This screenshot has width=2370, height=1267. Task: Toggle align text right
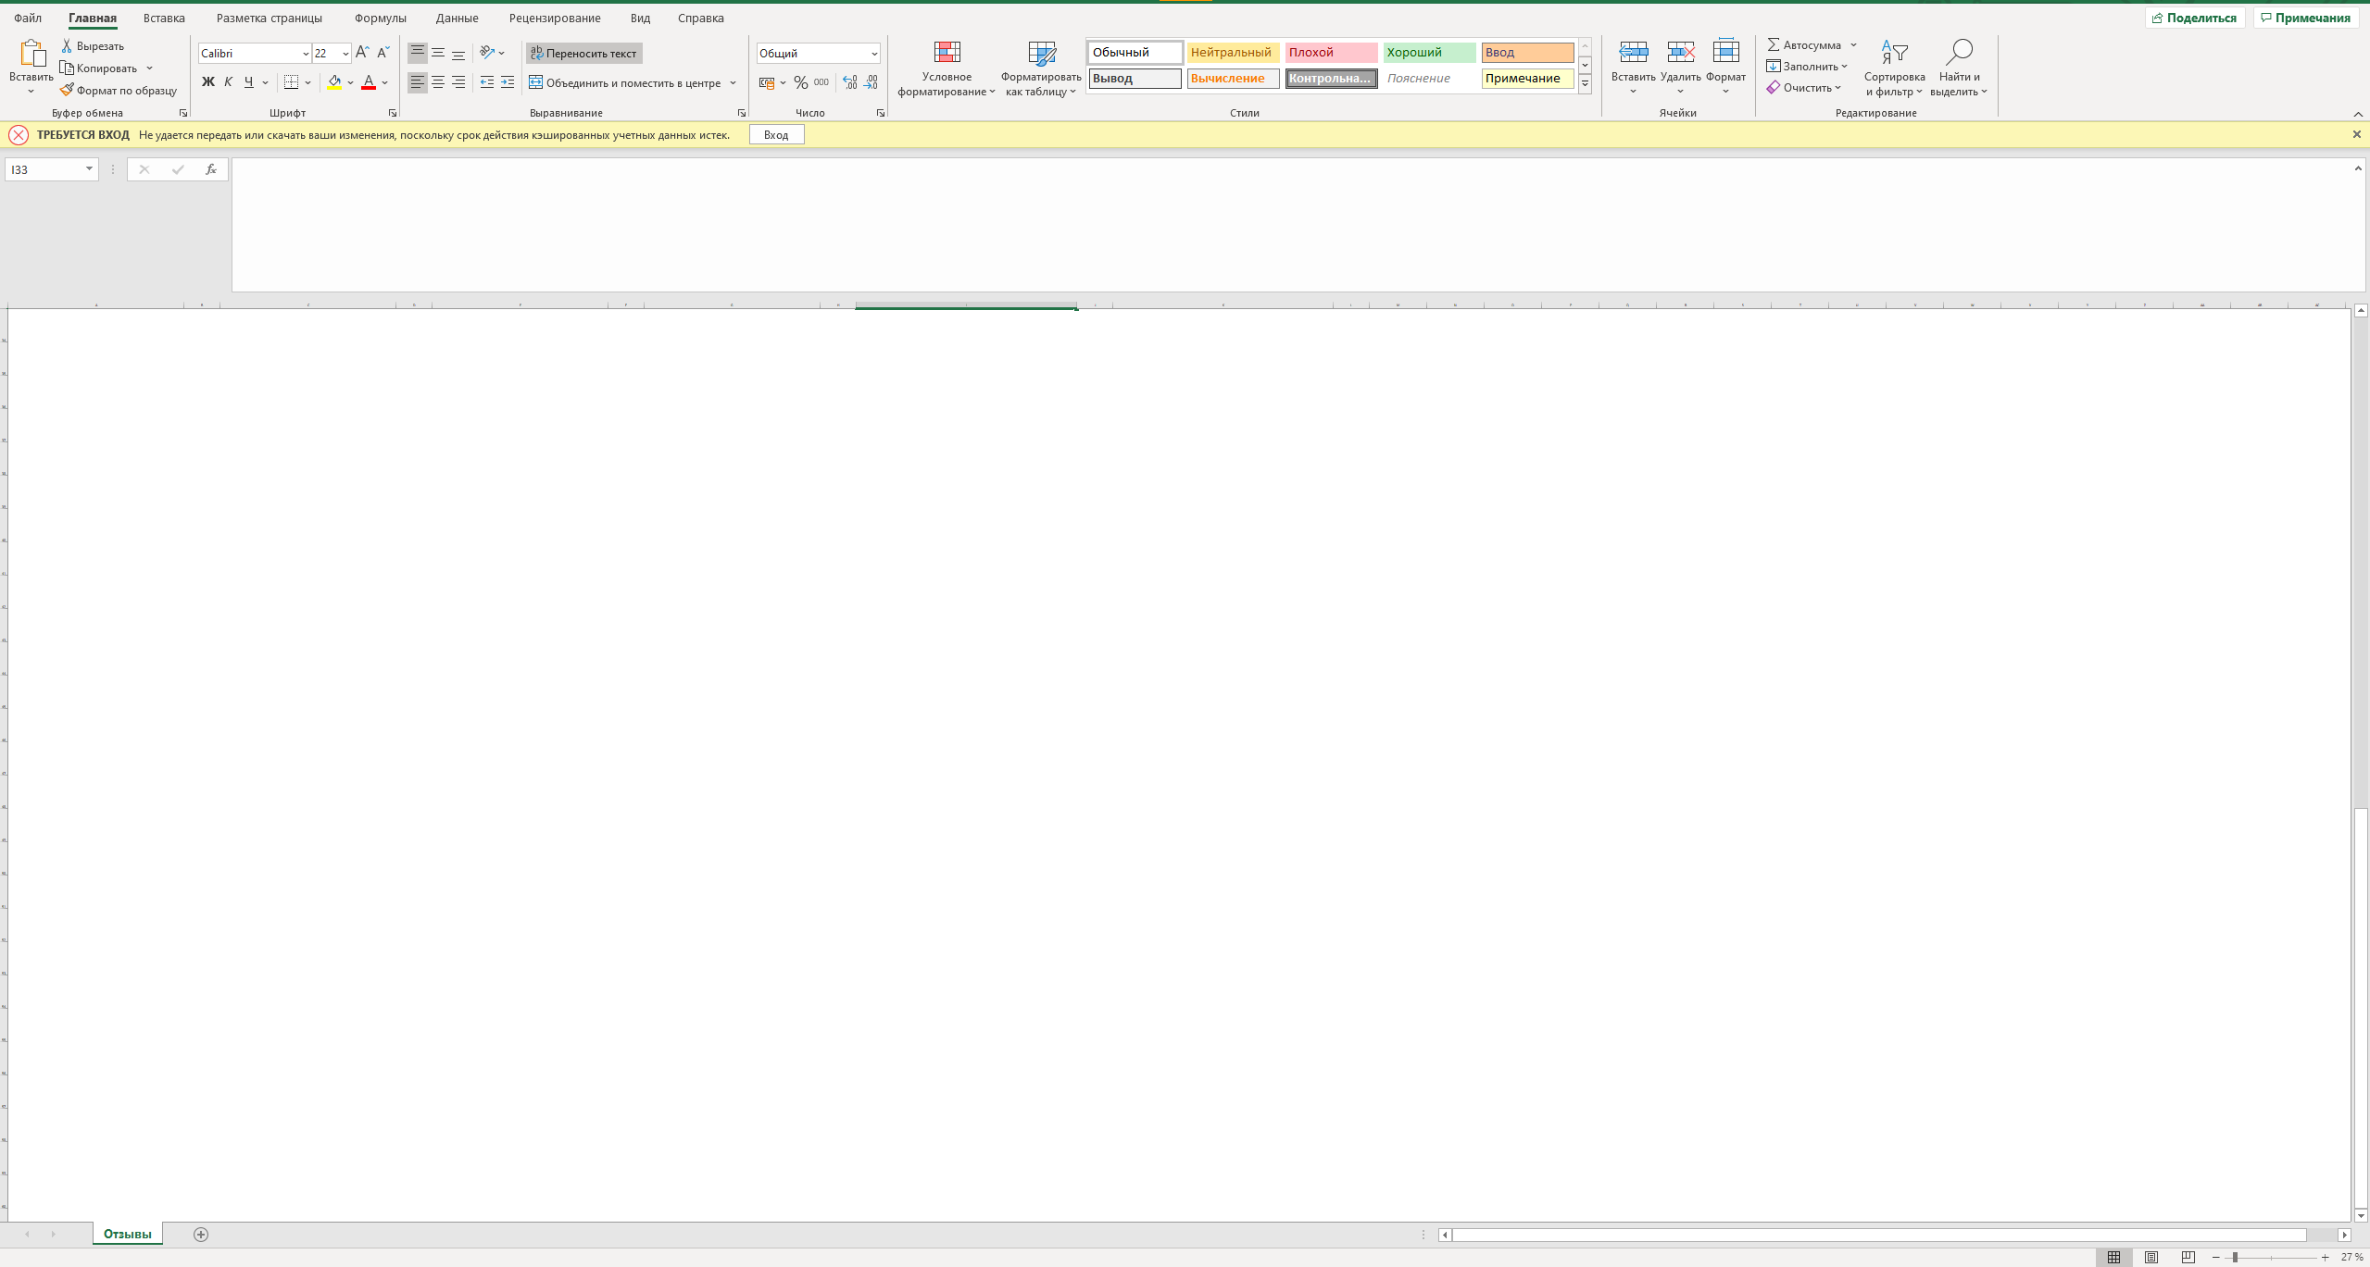point(458,82)
